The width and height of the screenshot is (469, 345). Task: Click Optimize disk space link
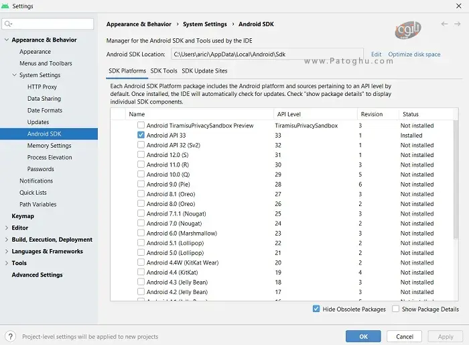pos(414,54)
